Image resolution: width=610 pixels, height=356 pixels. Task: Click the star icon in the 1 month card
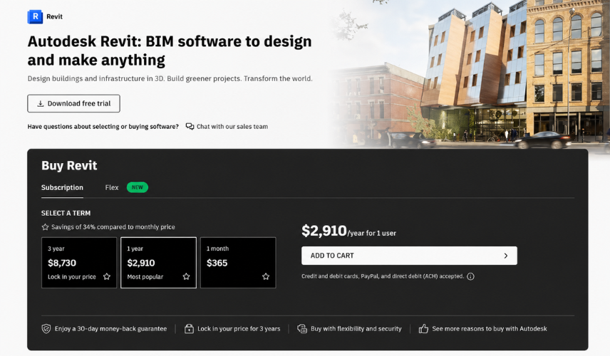coord(266,276)
